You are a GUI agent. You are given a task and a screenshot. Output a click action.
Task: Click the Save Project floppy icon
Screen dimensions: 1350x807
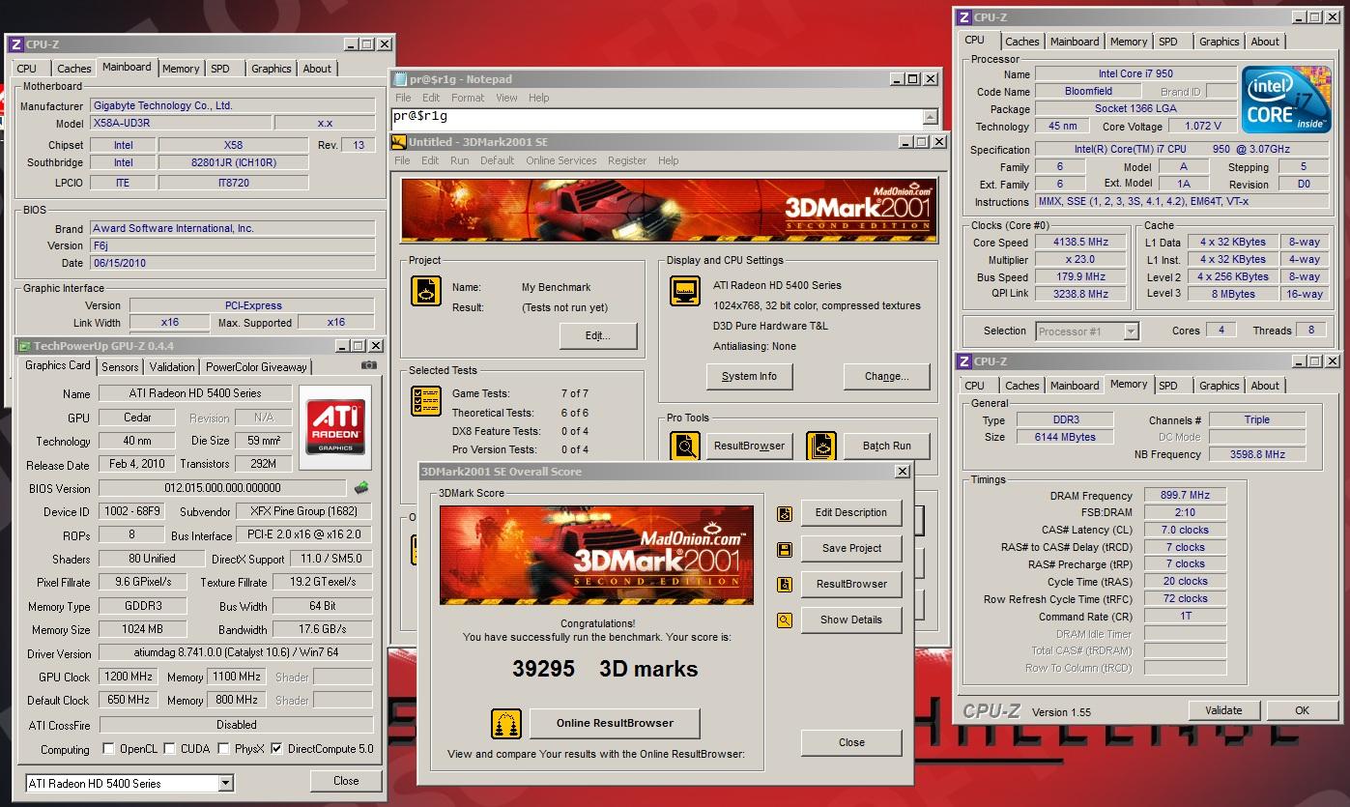pos(785,549)
